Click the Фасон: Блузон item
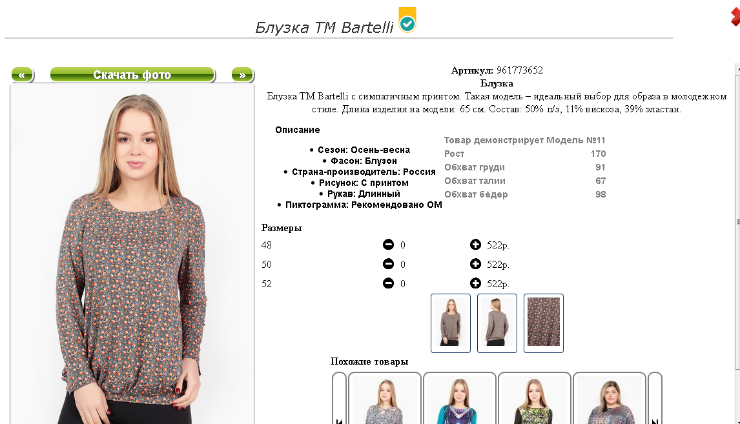 (364, 161)
